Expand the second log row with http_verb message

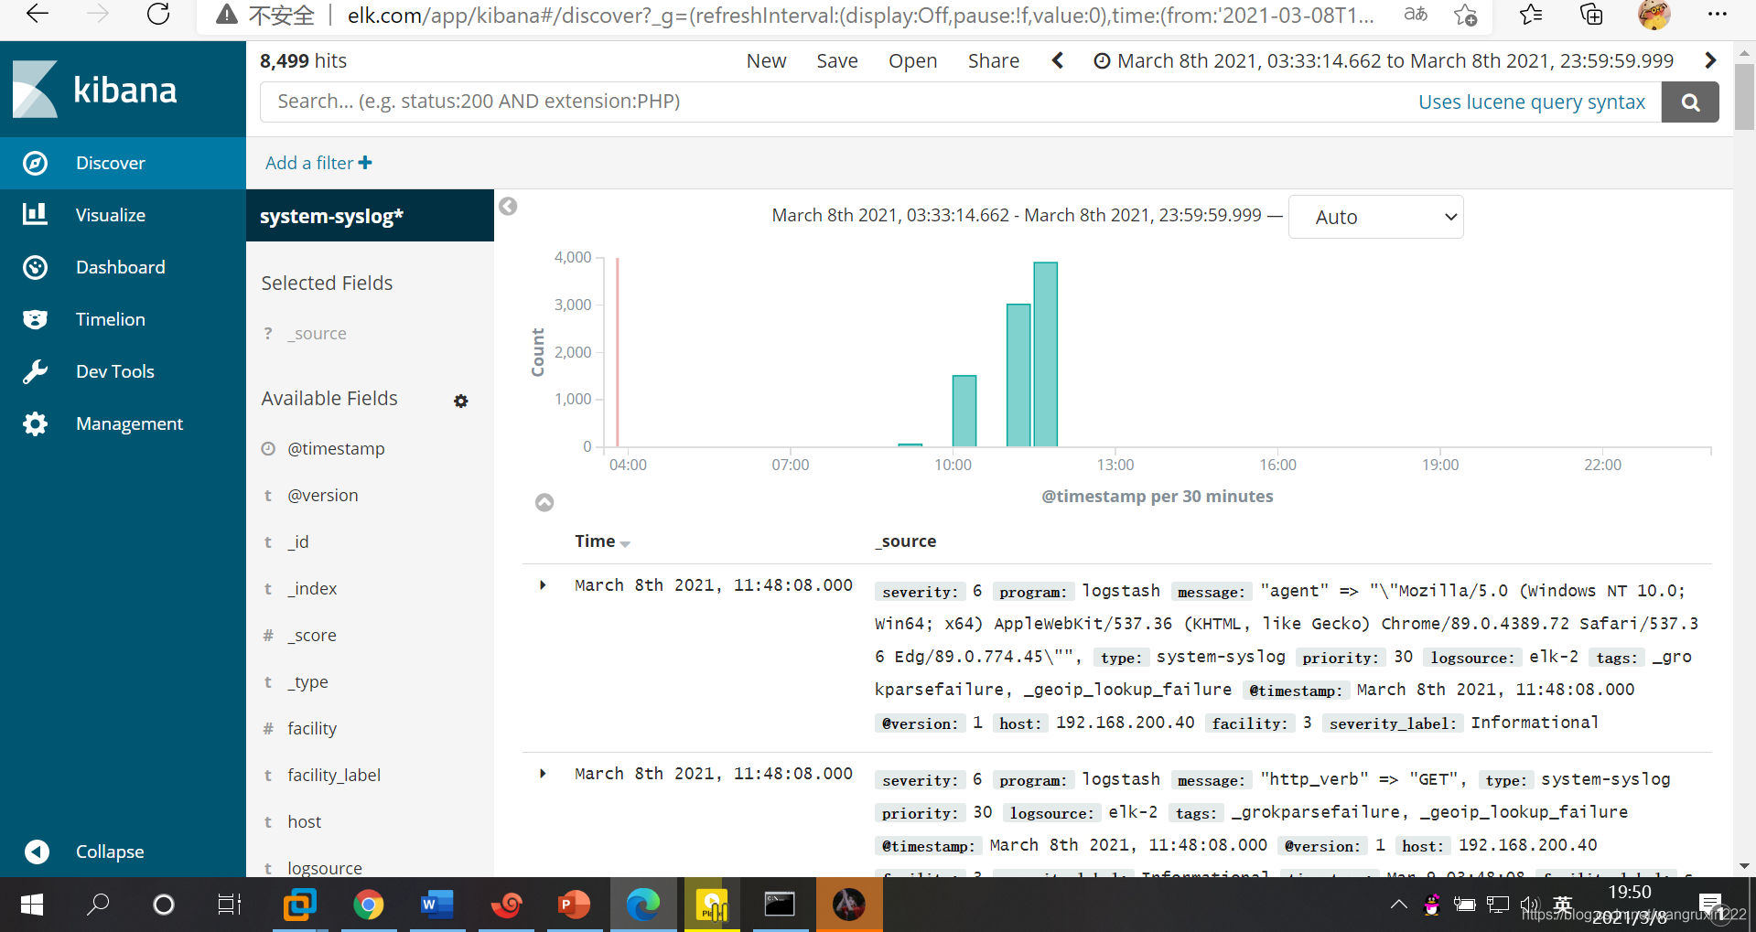(x=543, y=774)
